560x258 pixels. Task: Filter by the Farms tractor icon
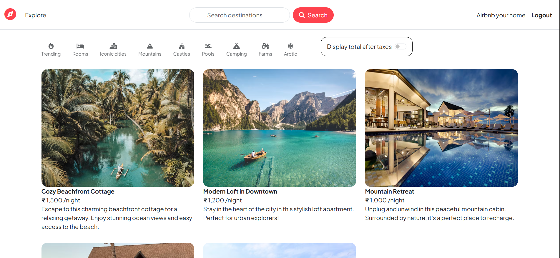click(x=265, y=46)
